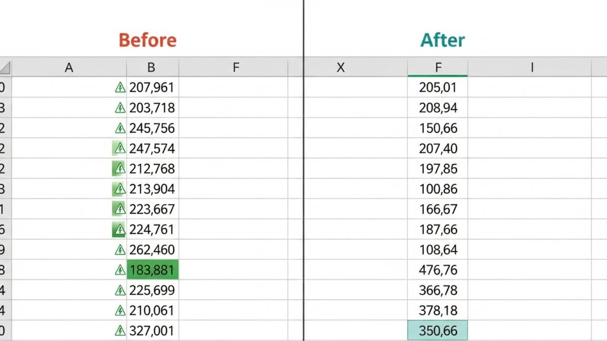The width and height of the screenshot is (607, 341).
Task: Select the green-filled cell containing 183,881
Action: point(152,270)
